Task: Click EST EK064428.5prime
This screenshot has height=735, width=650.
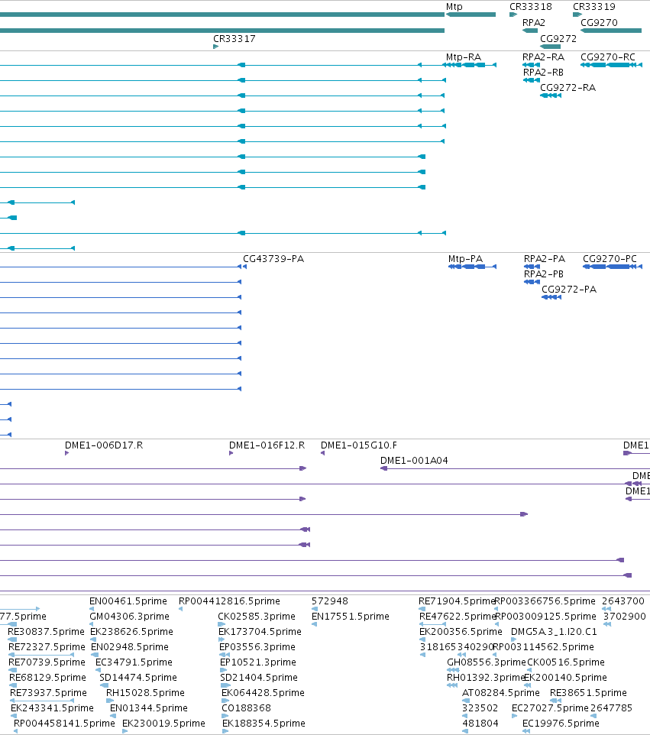Action: pos(263,693)
